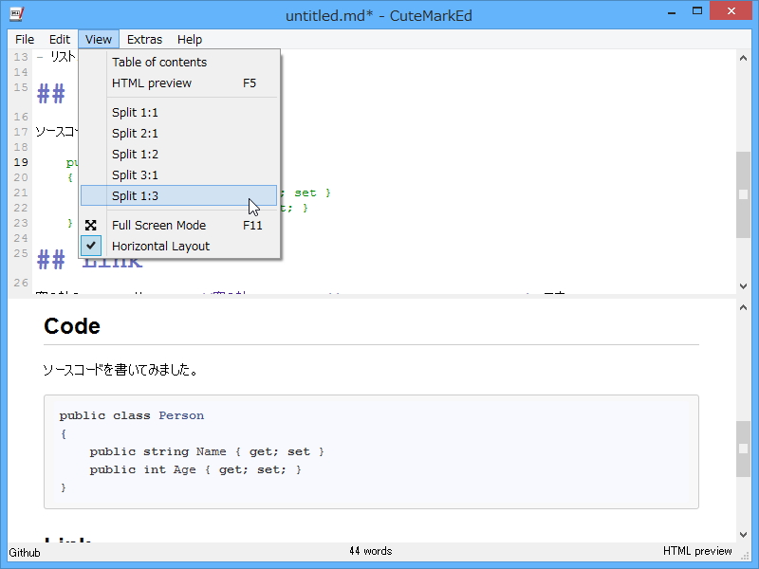Open the Extras menu

144,39
